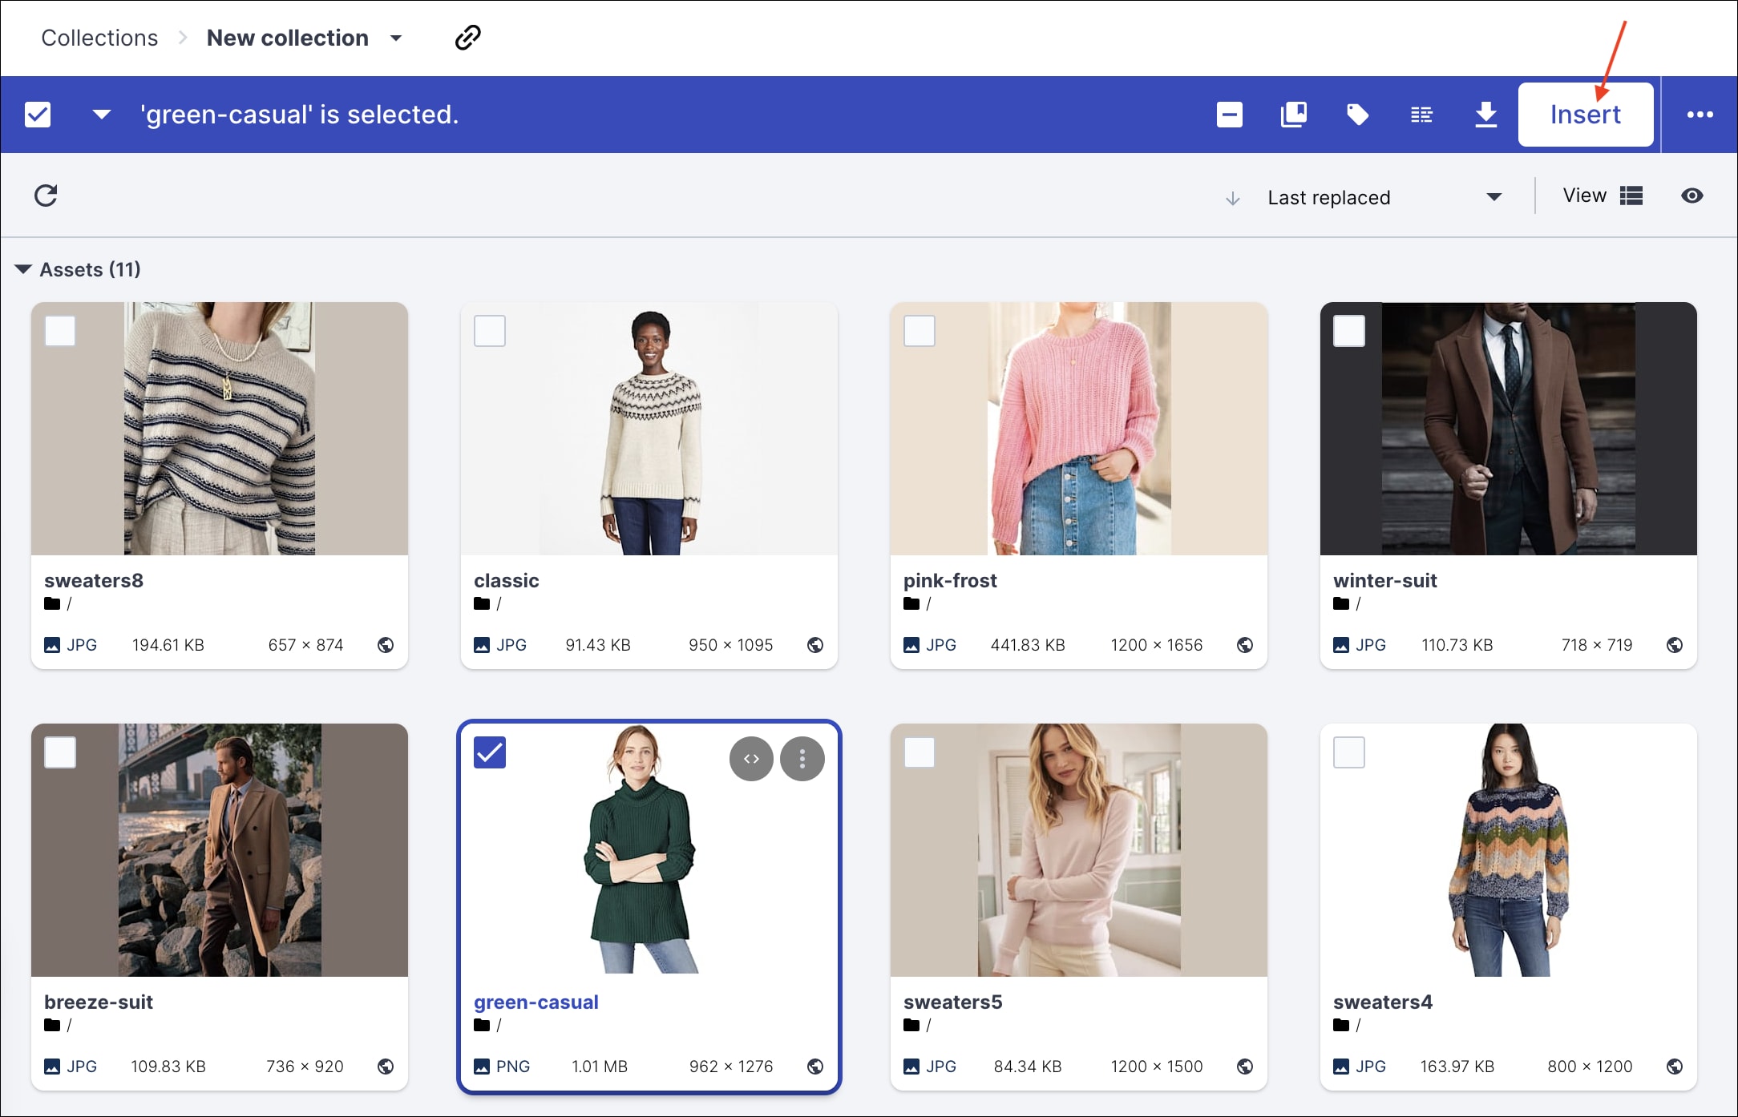Collapse the Assets (11) section

click(x=23, y=269)
